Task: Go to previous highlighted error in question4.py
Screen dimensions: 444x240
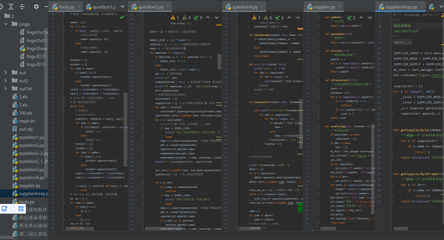Action: click(x=289, y=18)
